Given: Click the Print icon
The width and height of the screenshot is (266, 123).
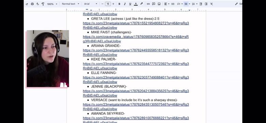Looking at the screenshot, I should coord(32,4).
